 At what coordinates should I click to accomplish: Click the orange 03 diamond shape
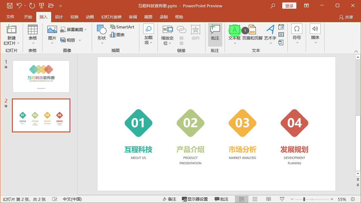point(242,123)
